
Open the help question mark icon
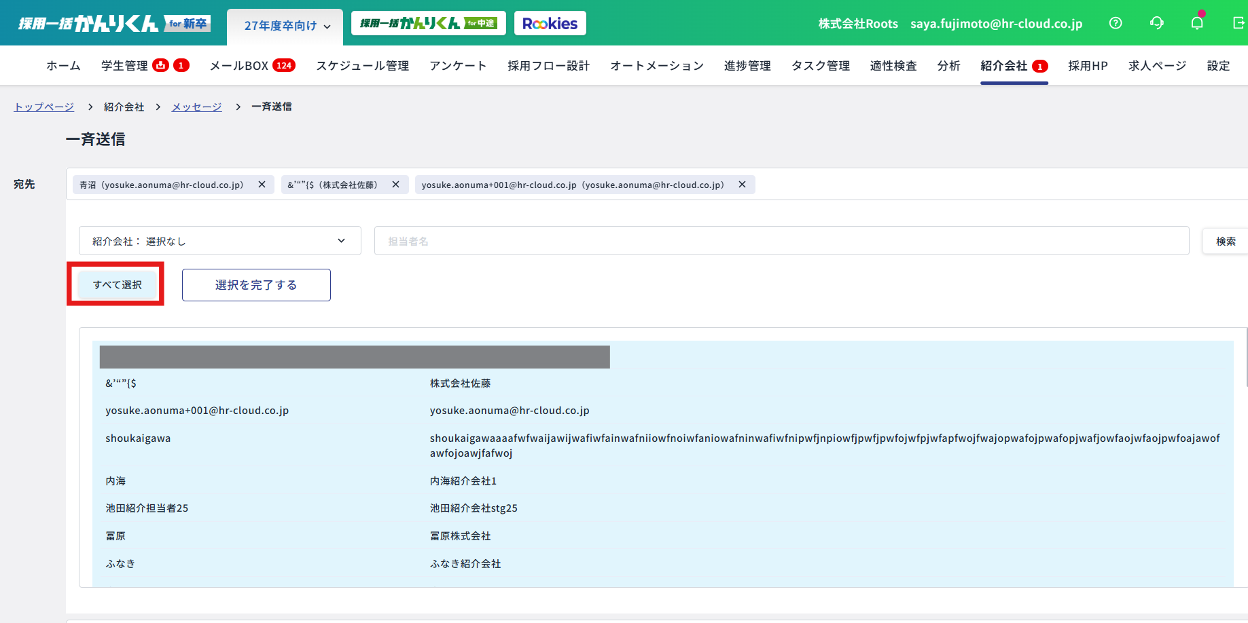[x=1116, y=23]
